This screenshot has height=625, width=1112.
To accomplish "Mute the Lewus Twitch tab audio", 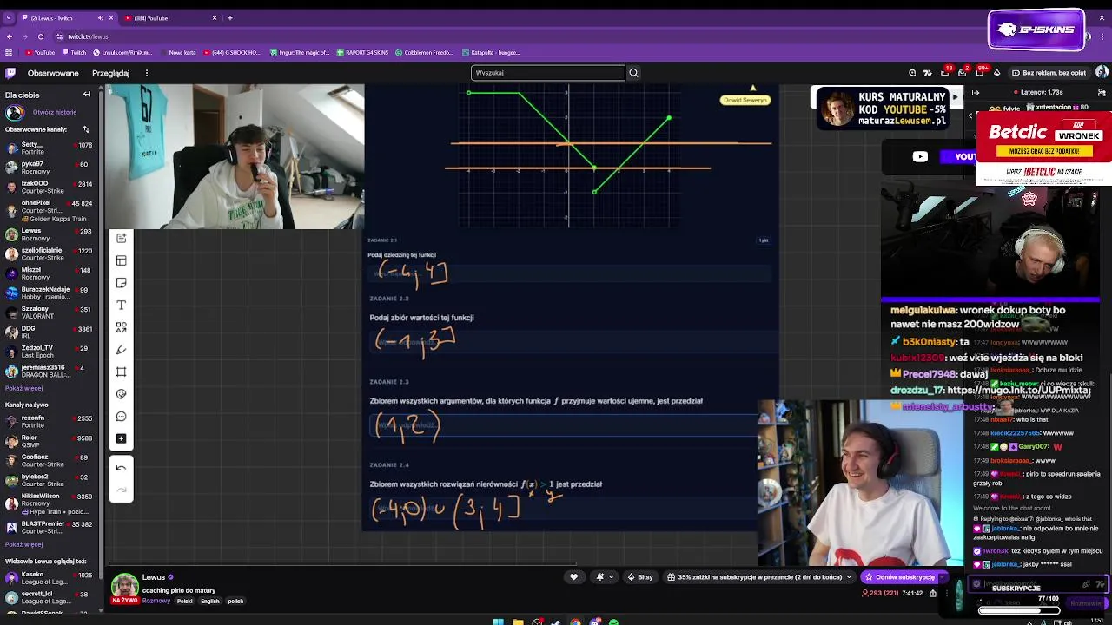I will (x=101, y=18).
